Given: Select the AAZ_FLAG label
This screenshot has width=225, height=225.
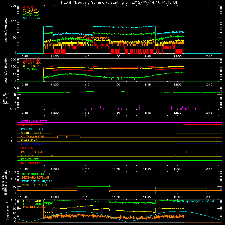Looking at the screenshot, I should coord(28,156).
